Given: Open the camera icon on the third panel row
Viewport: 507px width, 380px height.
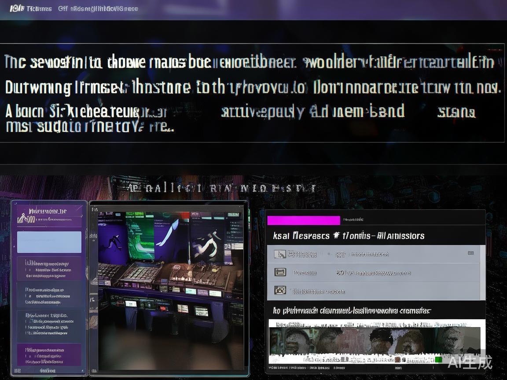Looking at the screenshot, I should [x=280, y=290].
